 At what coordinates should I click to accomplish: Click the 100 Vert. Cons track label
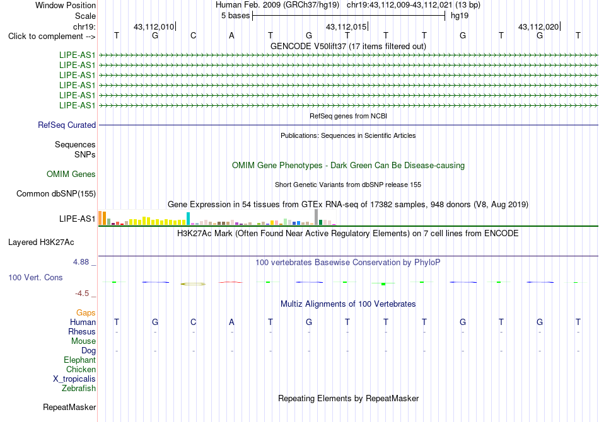tap(35, 277)
